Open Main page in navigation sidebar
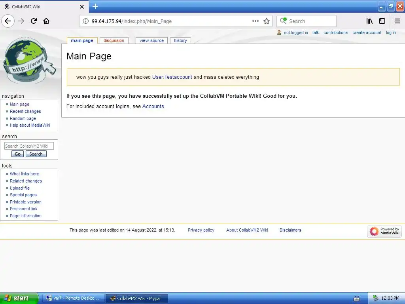Screen dimensions: 405x304 tap(20, 104)
